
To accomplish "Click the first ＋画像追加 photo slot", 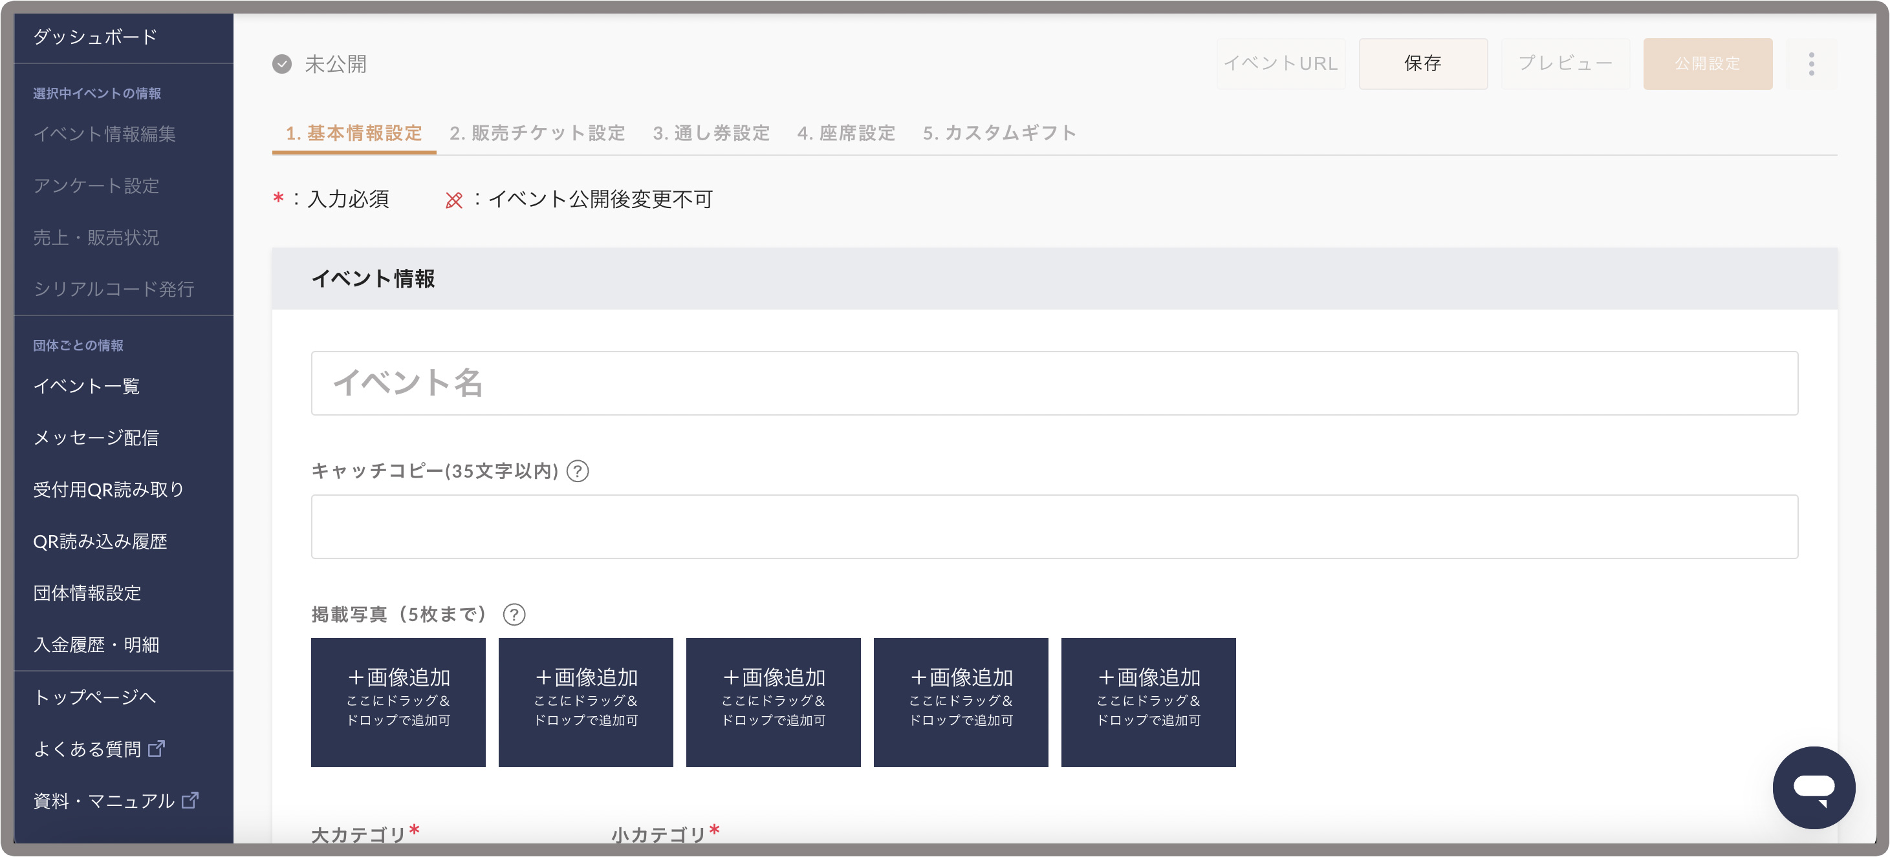I will tap(398, 703).
